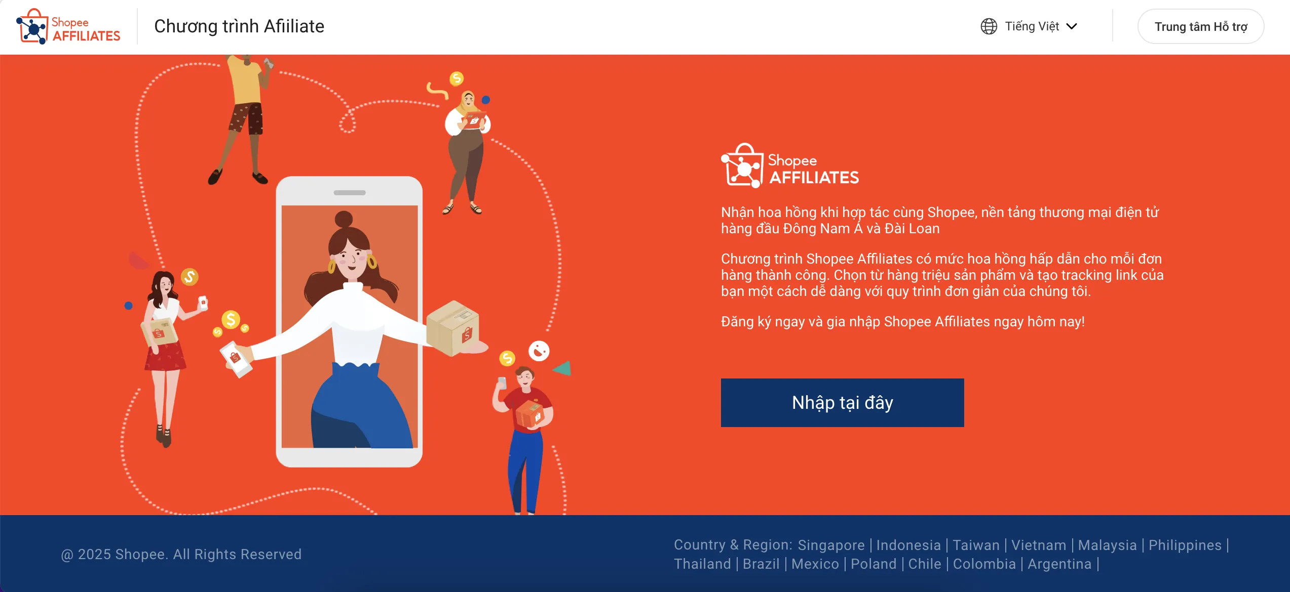This screenshot has height=592, width=1290.
Task: Open the Tiếng Việt language selector
Action: 1029,26
